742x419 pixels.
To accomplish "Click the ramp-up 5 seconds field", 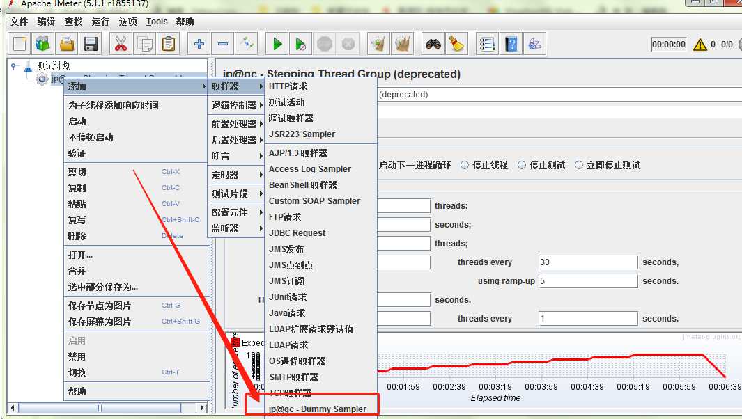I will [588, 281].
